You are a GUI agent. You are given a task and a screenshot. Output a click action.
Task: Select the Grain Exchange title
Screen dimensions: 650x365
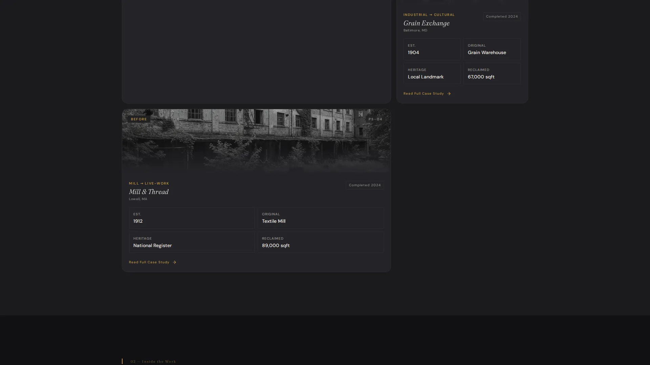426,23
